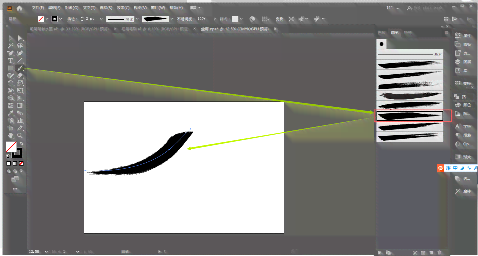This screenshot has height=256, width=478.
Task: Select the Rectangle tool
Action: pyautogui.click(x=10, y=68)
